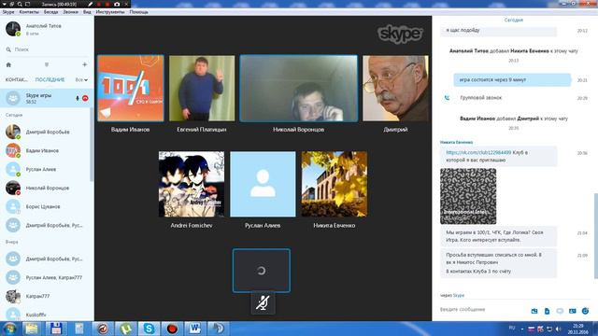
Task: Open Катран777 contact in sidebar
Action: coord(45,296)
